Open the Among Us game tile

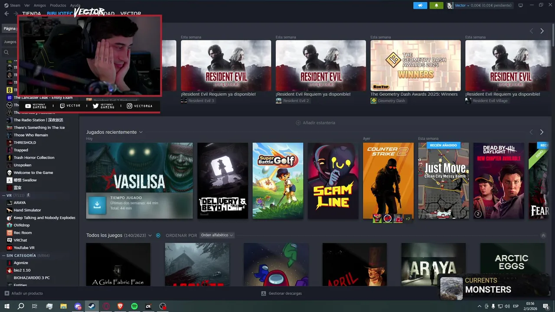click(x=276, y=264)
